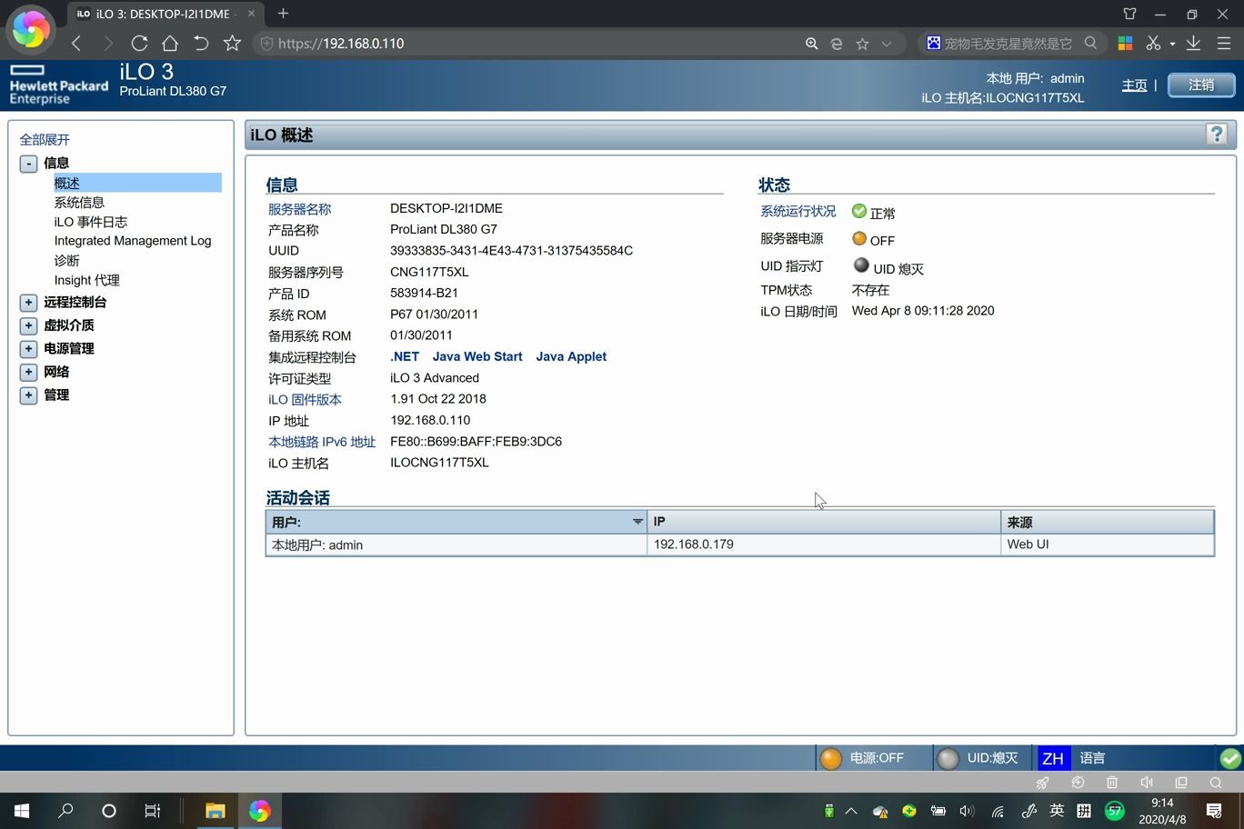The image size is (1244, 829).
Task: Click the 注销 logout button
Action: 1200,85
